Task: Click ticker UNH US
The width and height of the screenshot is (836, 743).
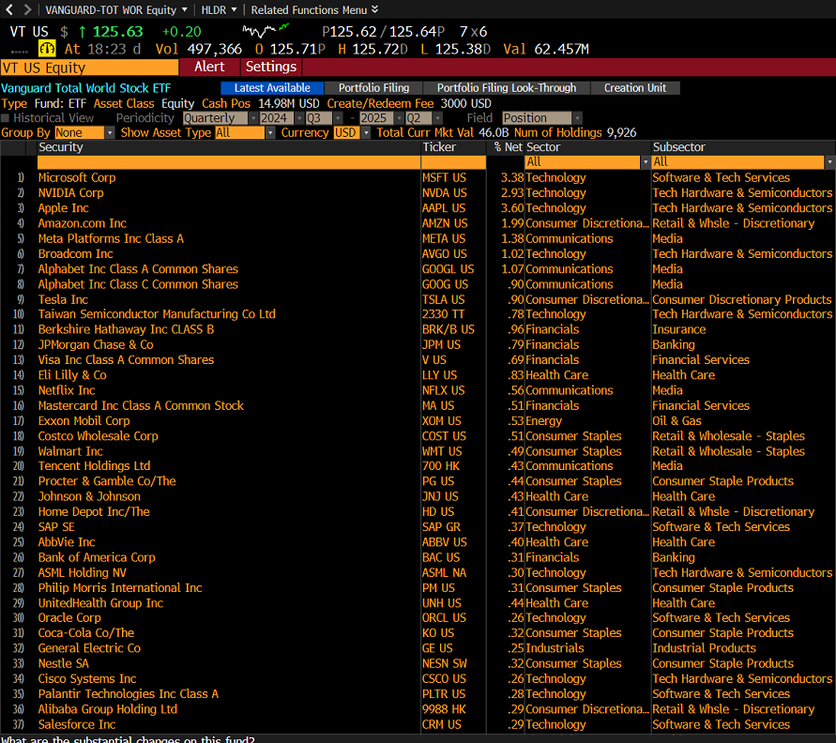Action: (442, 603)
